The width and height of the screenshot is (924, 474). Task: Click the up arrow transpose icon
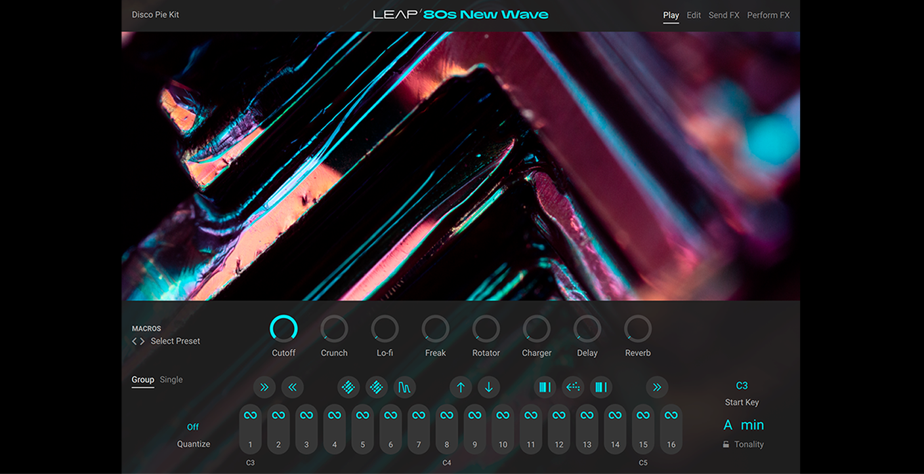[x=460, y=387]
